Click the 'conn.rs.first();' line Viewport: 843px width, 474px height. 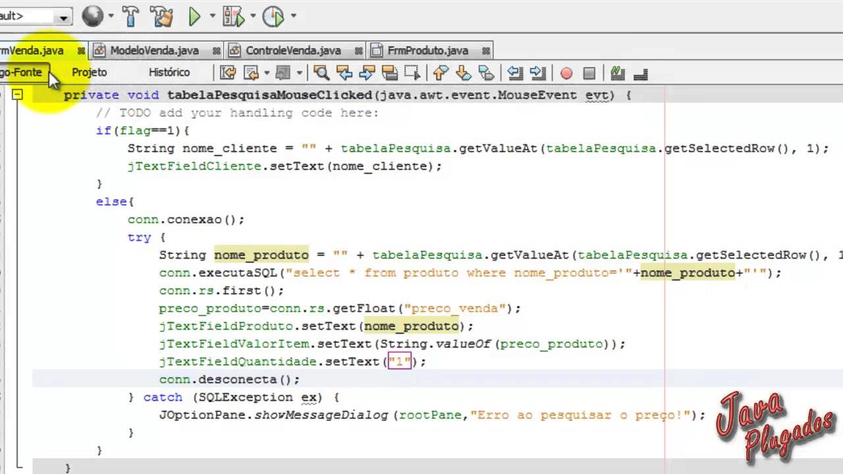coord(221,290)
